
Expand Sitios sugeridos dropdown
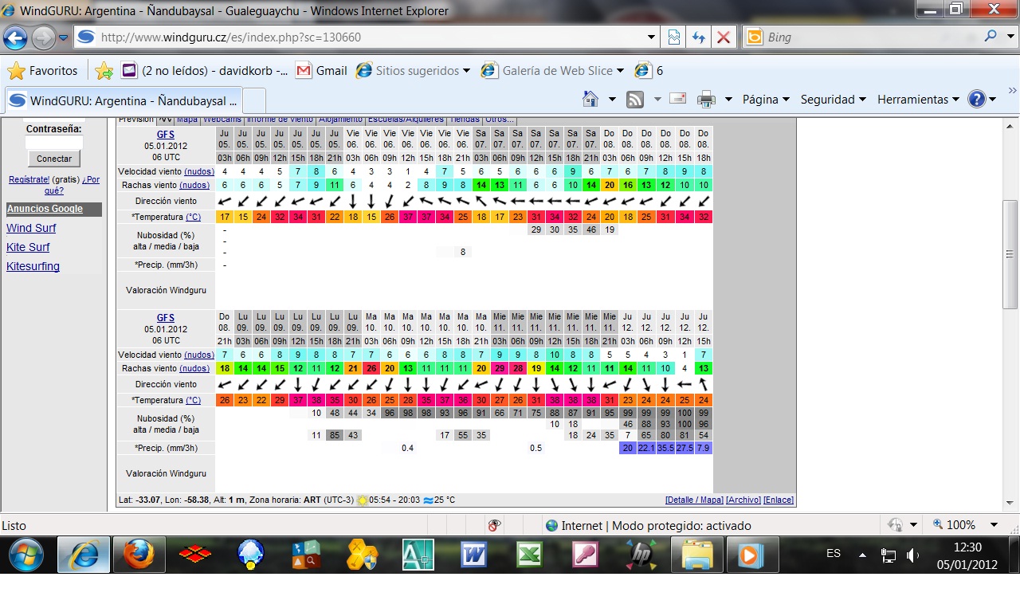(x=466, y=71)
